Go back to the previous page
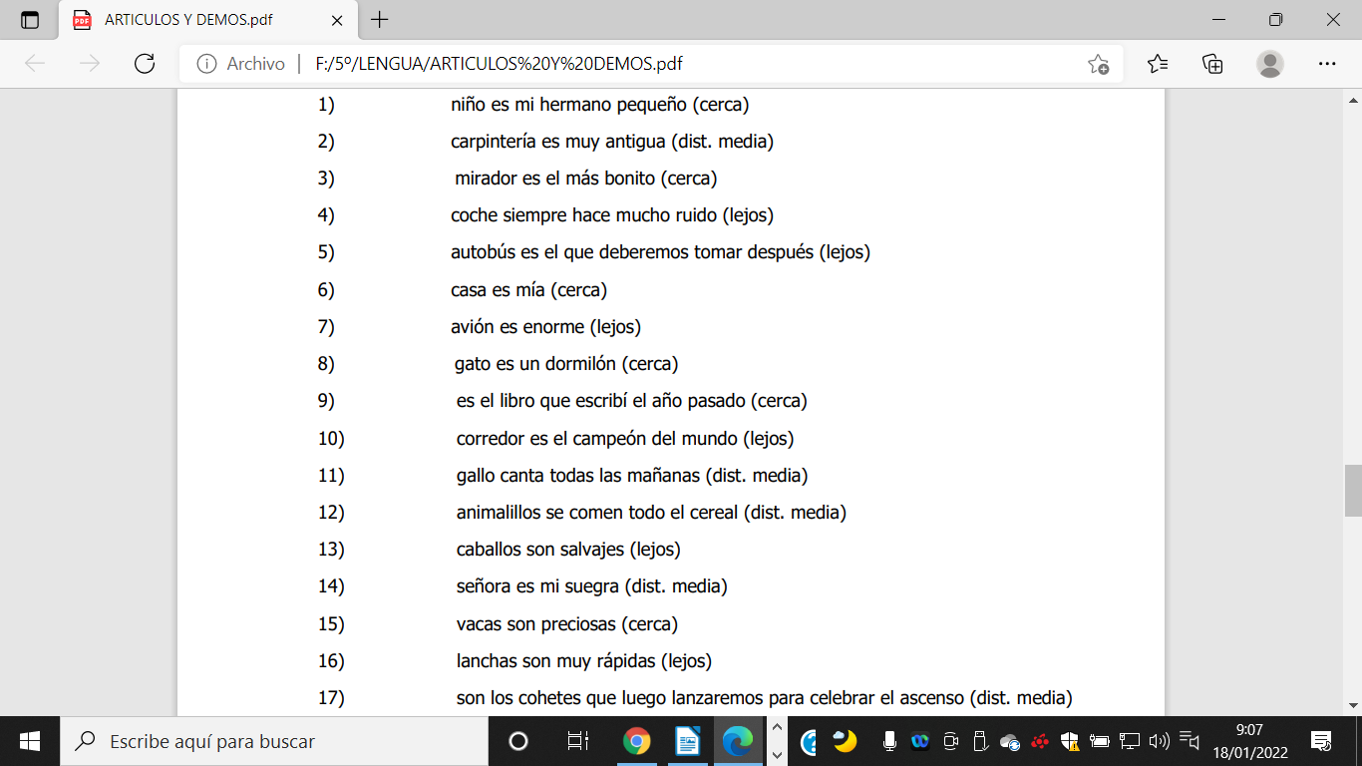The image size is (1362, 766). [35, 64]
